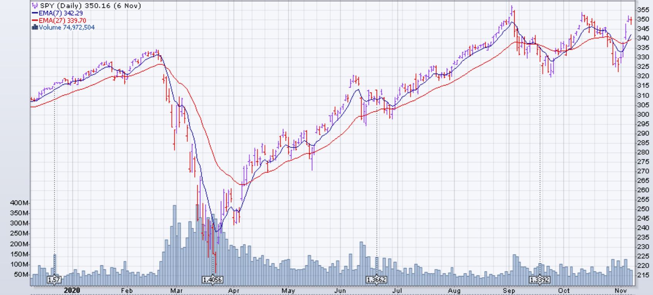Click the blue EMA(7) line swatch

(35, 13)
